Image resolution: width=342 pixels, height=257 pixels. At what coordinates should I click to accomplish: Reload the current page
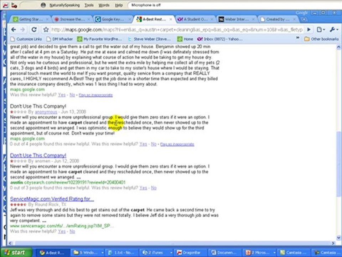pyautogui.click(x=34, y=30)
